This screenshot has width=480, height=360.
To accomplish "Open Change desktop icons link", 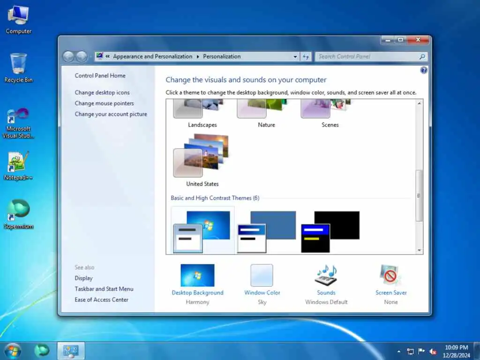I will pyautogui.click(x=102, y=92).
